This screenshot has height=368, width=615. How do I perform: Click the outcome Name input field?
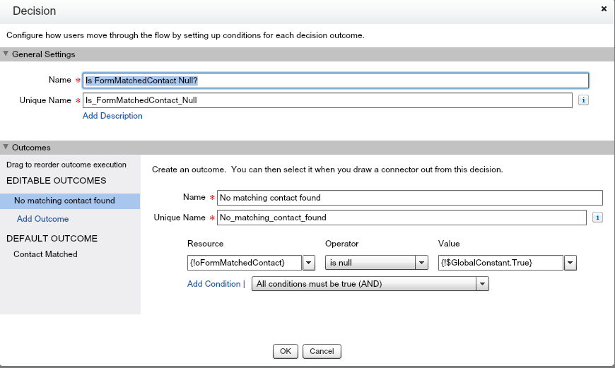tap(409, 198)
